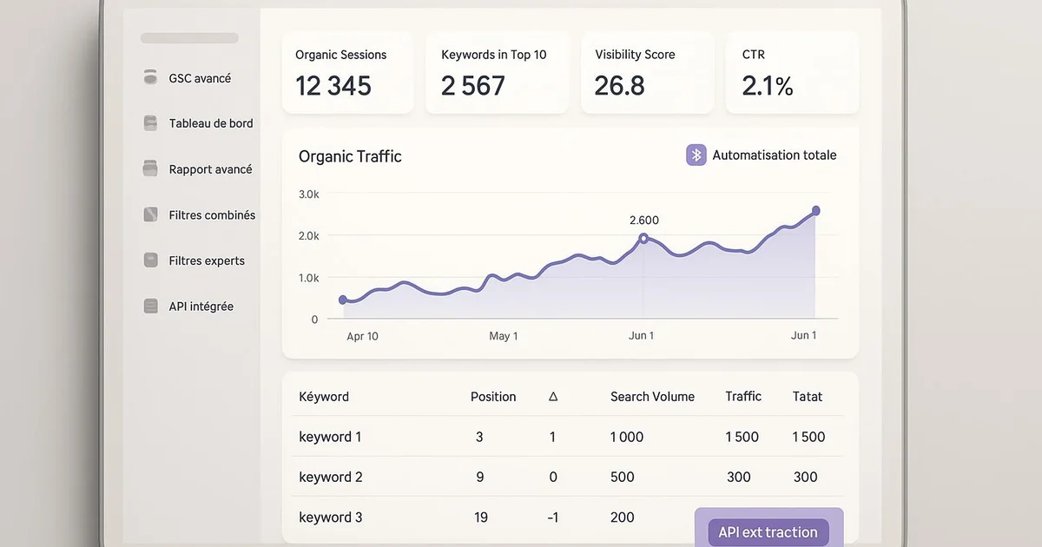Click the icon beside GSC avancé
Screen dimensions: 1042x547
pos(150,77)
